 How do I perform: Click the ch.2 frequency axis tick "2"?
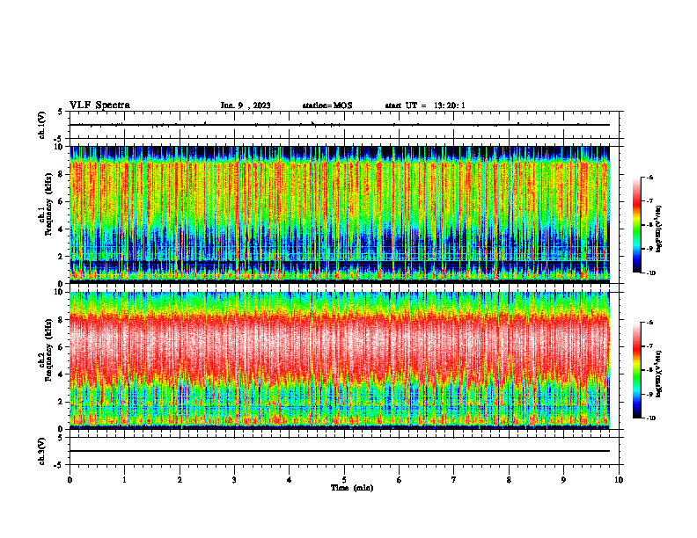[x=62, y=402]
